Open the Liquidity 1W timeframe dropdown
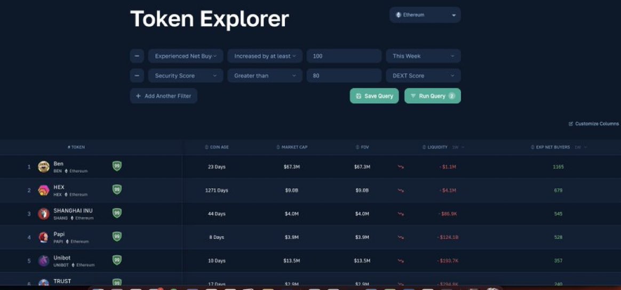 pos(458,147)
